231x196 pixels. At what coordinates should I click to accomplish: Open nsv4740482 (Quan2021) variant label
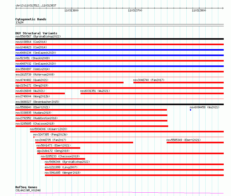coord(32,80)
